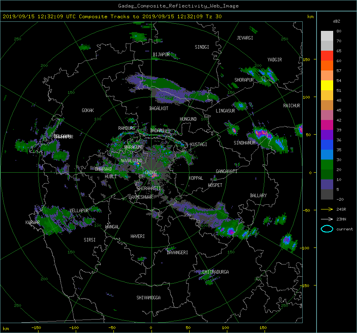
Task: Click the YADGIR city label
Action: [x=274, y=60]
